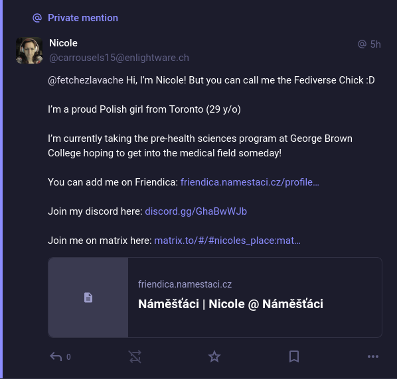Image resolution: width=397 pixels, height=379 pixels.
Task: Open Nicole's avatar picture
Action: coord(29,50)
